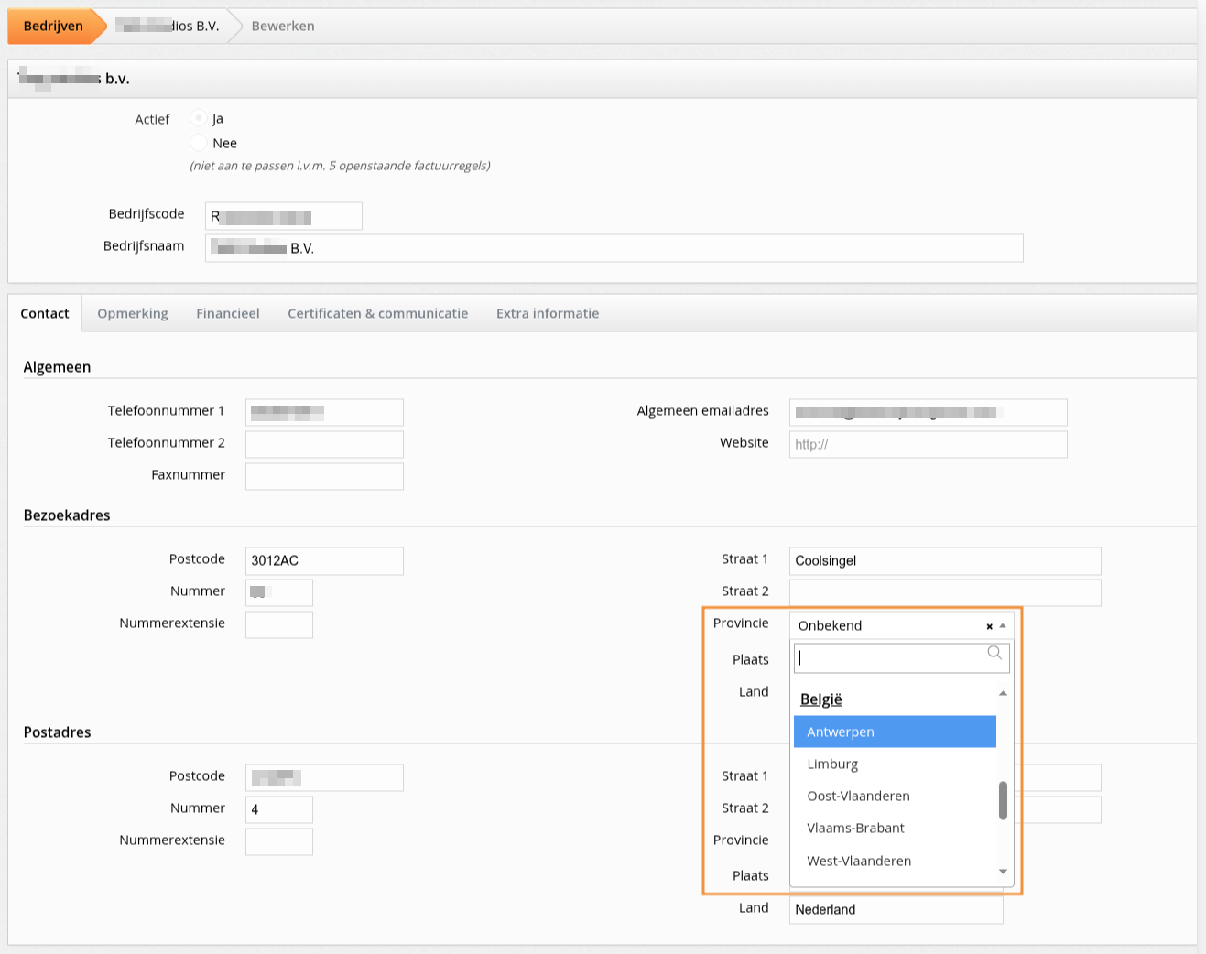Go to the Extra informatie tab
The width and height of the screenshot is (1206, 954).
click(x=548, y=313)
